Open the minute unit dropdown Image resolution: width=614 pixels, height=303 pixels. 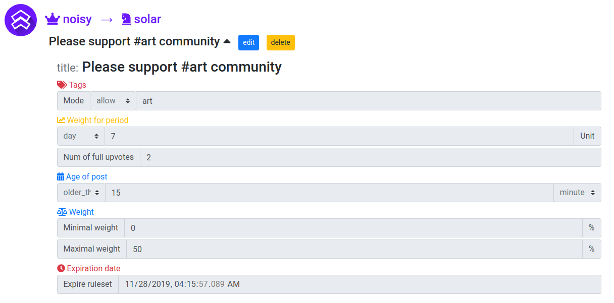577,193
